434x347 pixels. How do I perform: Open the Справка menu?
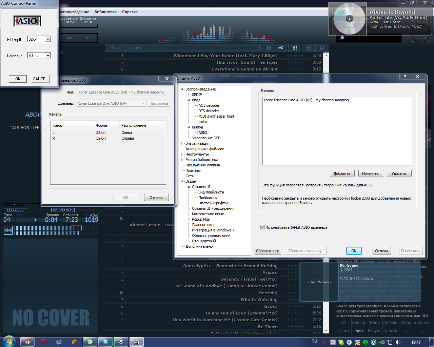[x=130, y=12]
